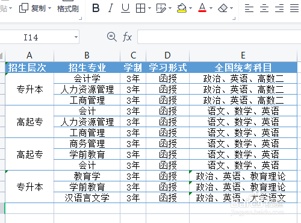Image resolution: width=301 pixels, height=223 pixels.
Task: Click the select-all corner triangle
Action: click(x=2, y=55)
